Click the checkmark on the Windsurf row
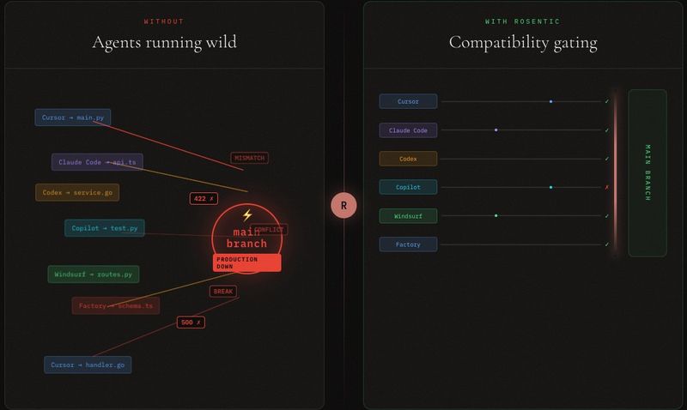Screen dimensions: 687x410 coord(607,216)
